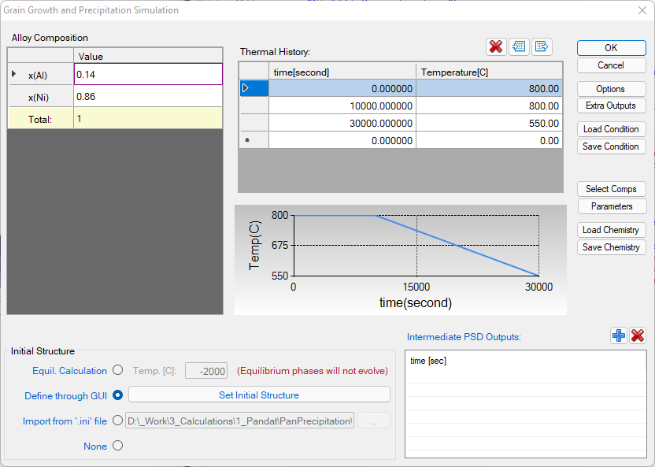
Task: Click the red X delete icon above Thermal History
Action: point(496,46)
